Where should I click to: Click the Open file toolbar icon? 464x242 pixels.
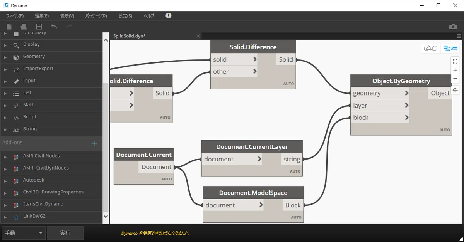(x=24, y=26)
